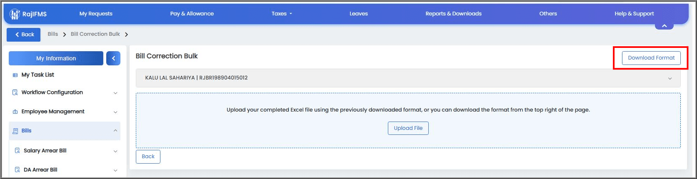Expand the Workflow Configuration submenu chevron
Viewport: 697px width, 179px height.
pyautogui.click(x=115, y=93)
